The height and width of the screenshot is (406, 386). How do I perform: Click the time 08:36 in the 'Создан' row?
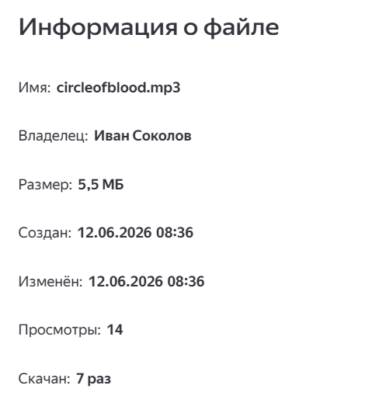point(175,233)
